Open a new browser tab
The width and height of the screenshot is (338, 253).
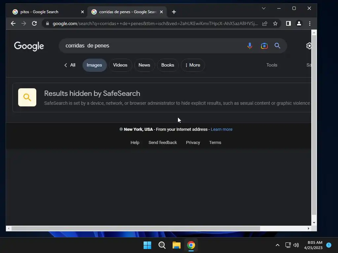point(174,12)
